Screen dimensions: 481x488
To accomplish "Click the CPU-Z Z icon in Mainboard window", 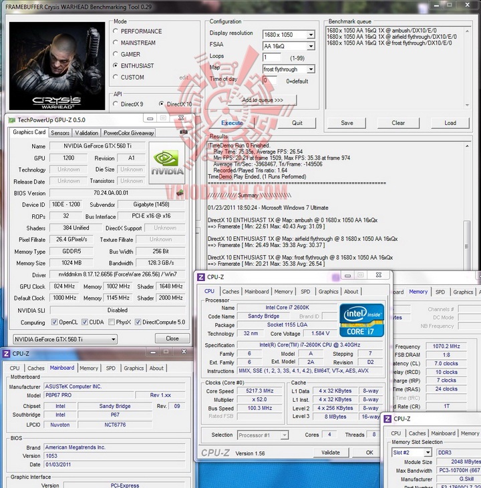I will click(x=6, y=354).
